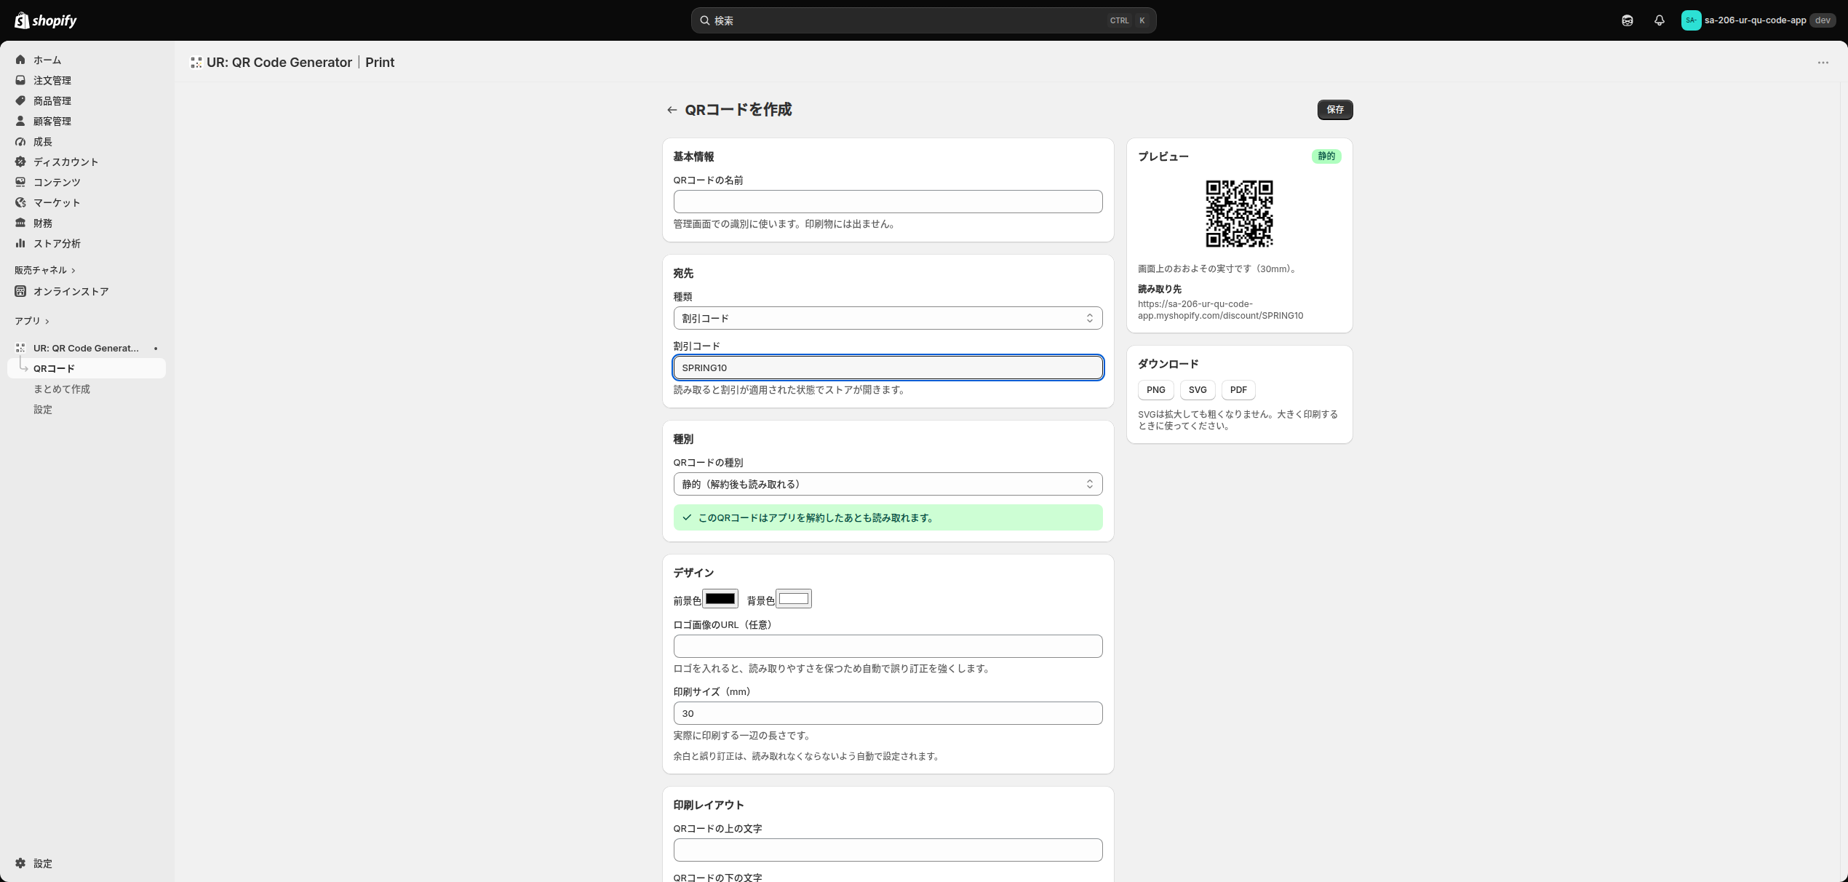1848x882 pixels.
Task: Click the QR app icon in sidebar
Action: click(20, 348)
